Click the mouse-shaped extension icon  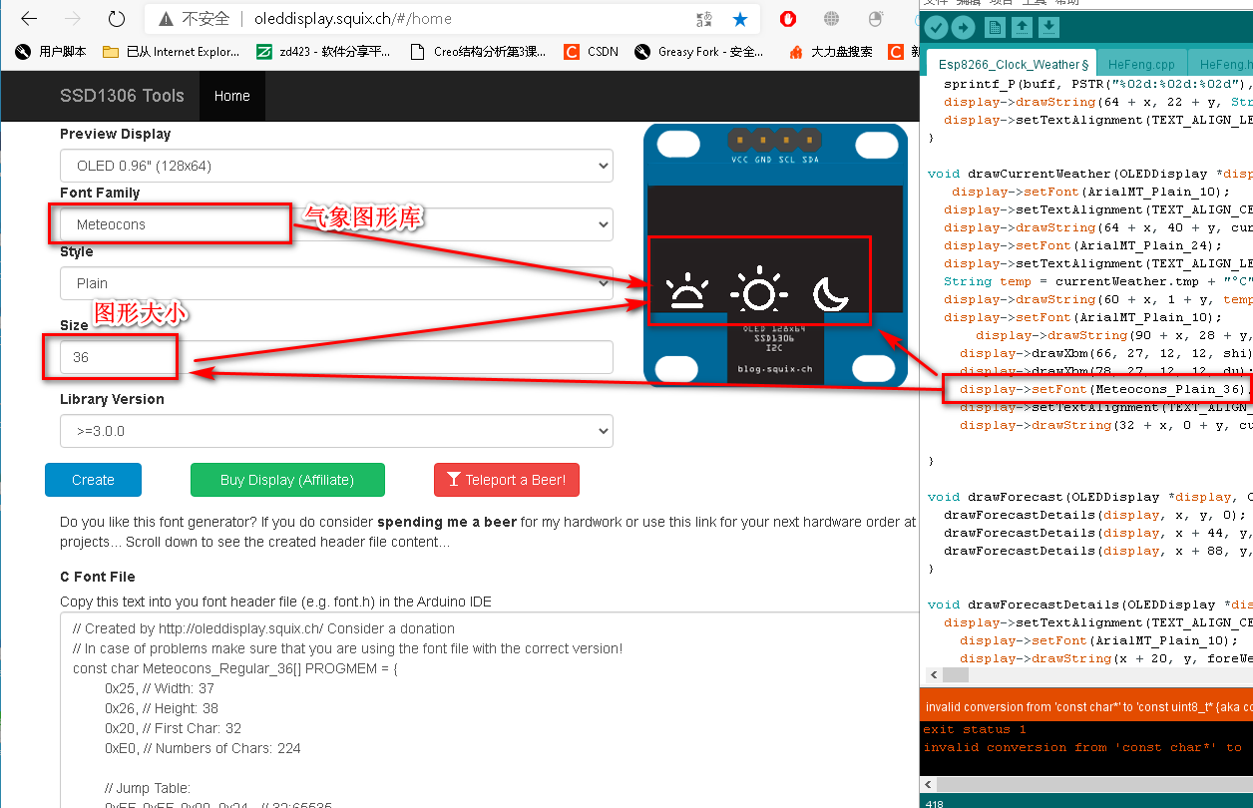(876, 18)
